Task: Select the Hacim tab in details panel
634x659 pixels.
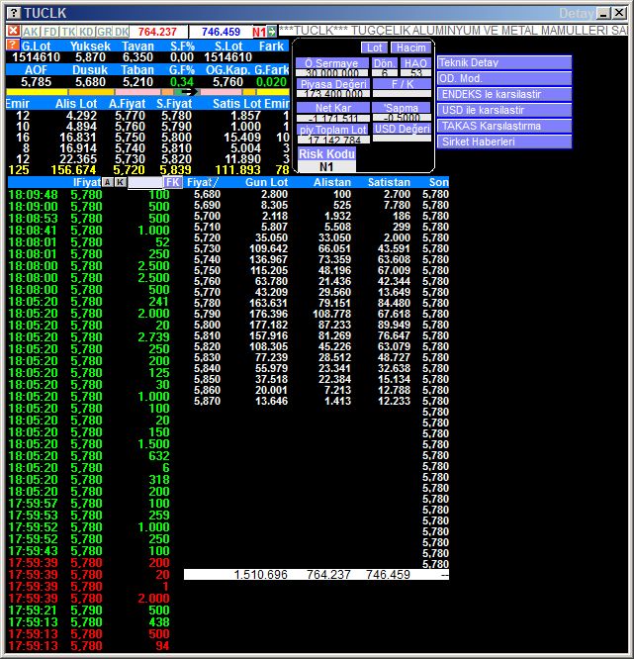Action: tap(410, 47)
